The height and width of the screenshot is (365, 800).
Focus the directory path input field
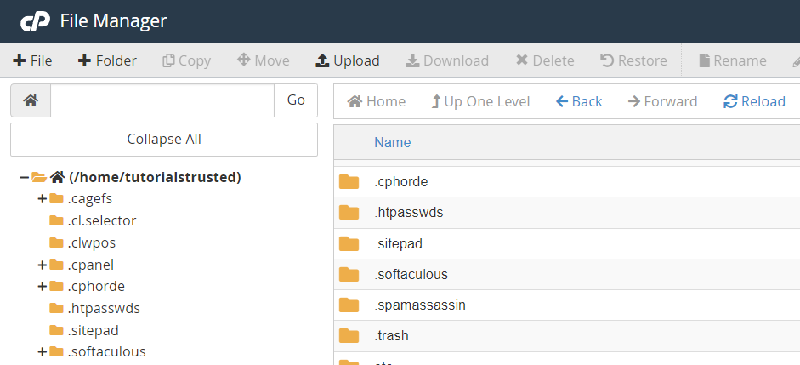pyautogui.click(x=162, y=100)
